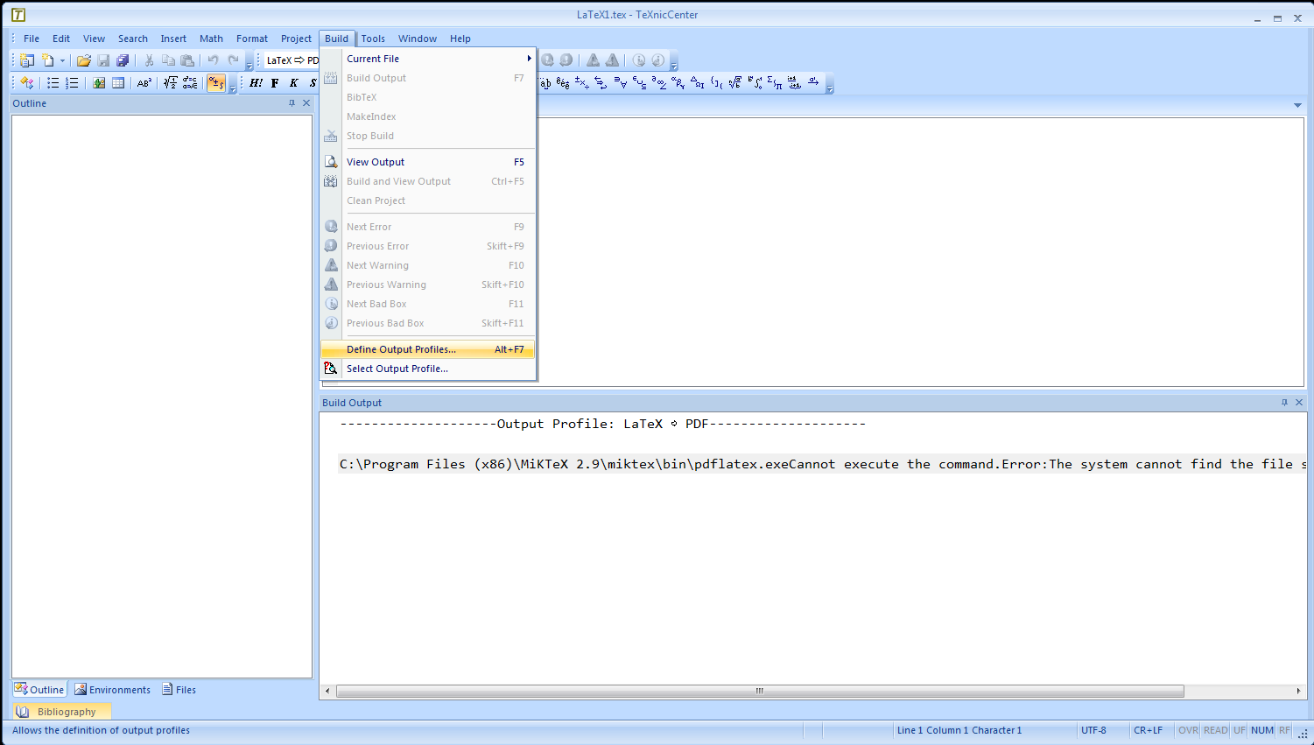Toggle the highlighted math symbols toolbar button

215,83
